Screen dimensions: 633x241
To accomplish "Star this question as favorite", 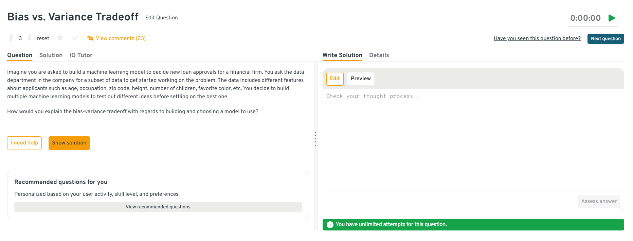I will 60,38.
